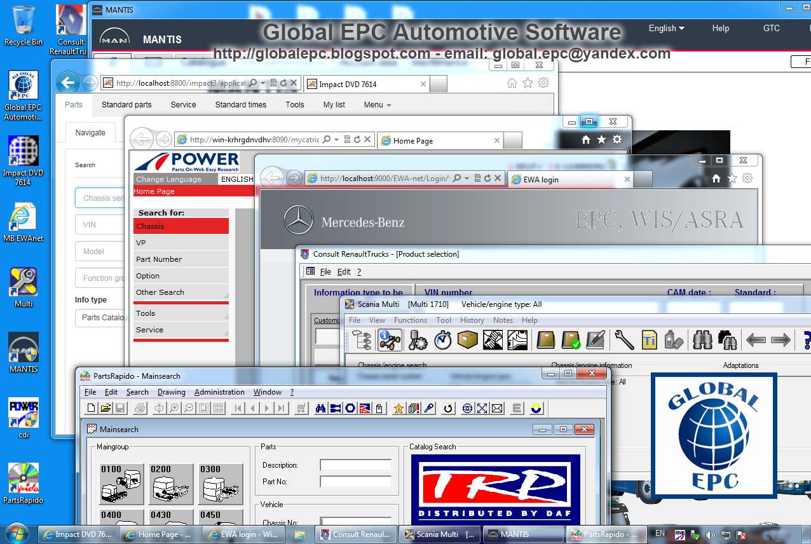811x544 pixels.
Task: Open the yellow Ti note icon in Scania Multi
Action: coord(649,340)
